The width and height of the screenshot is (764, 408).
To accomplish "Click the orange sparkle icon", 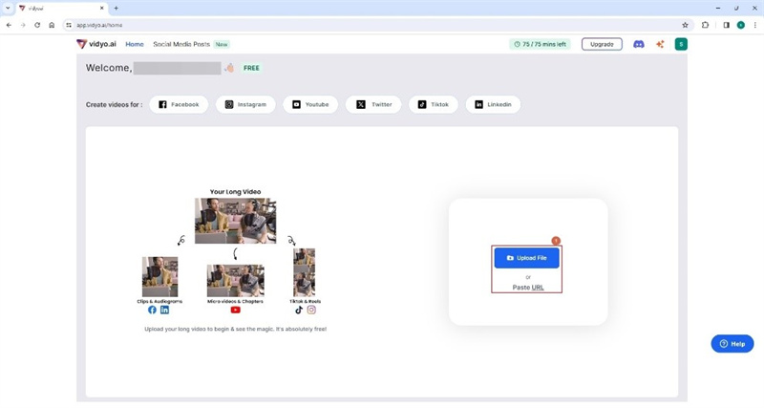I will [x=660, y=44].
